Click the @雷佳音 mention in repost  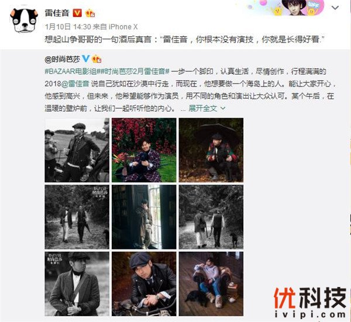(x=75, y=84)
